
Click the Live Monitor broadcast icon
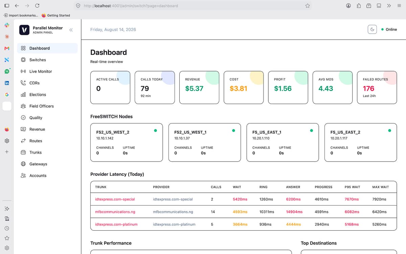23,71
